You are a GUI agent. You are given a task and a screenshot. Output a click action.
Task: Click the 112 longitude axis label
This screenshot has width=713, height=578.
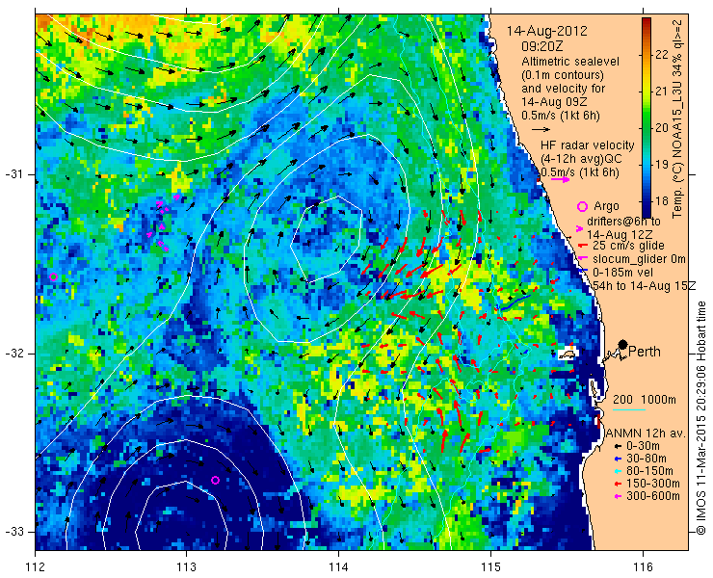click(x=35, y=567)
